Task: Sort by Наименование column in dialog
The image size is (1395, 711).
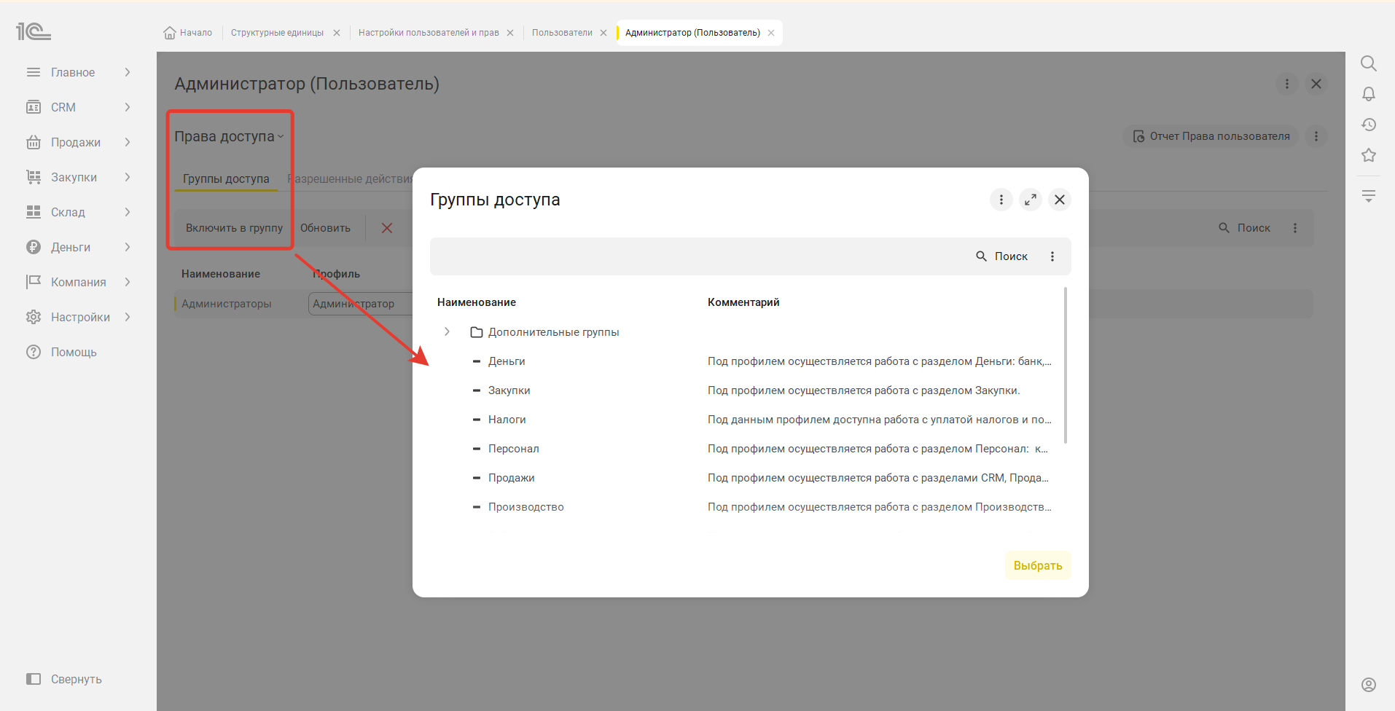Action: [477, 302]
